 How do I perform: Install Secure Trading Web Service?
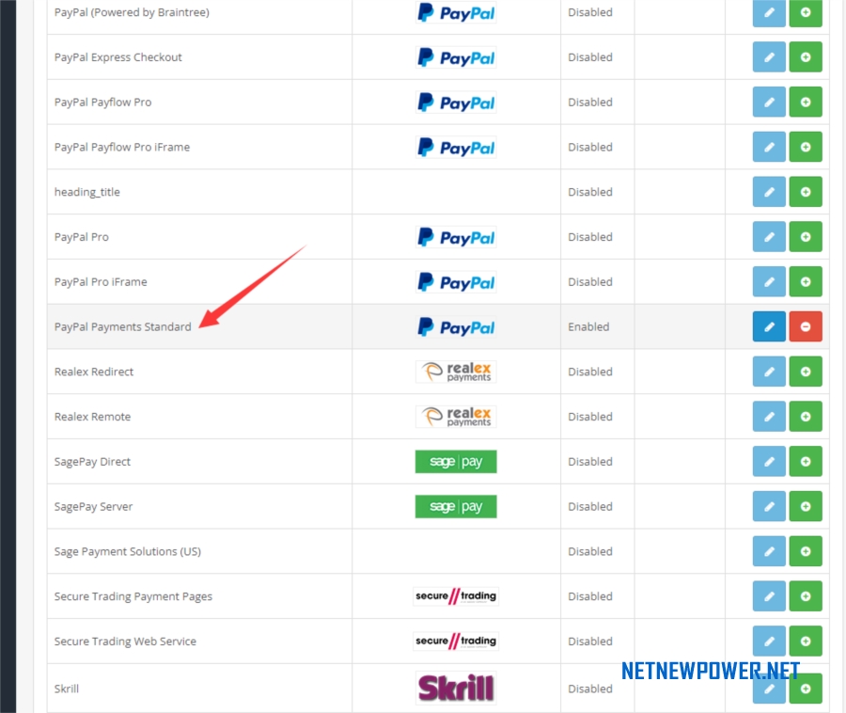click(806, 641)
